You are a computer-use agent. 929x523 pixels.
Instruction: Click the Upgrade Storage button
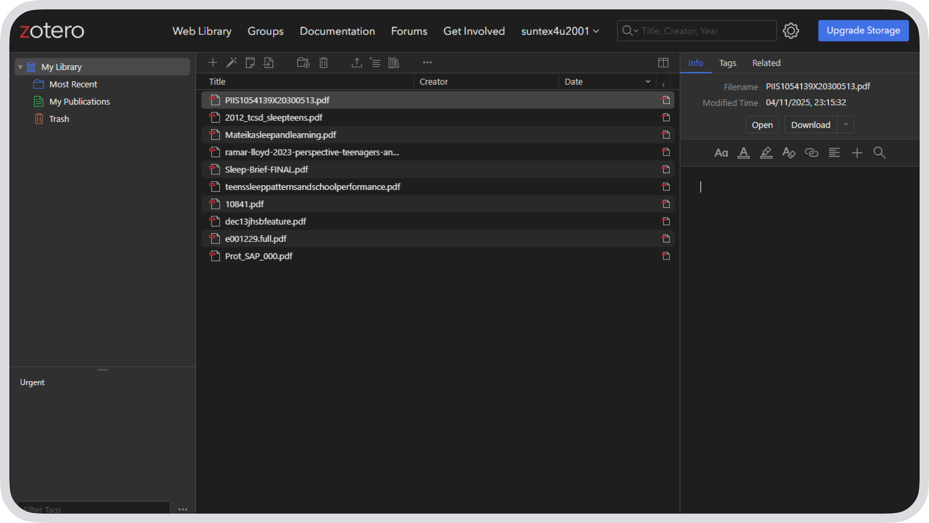click(x=863, y=30)
